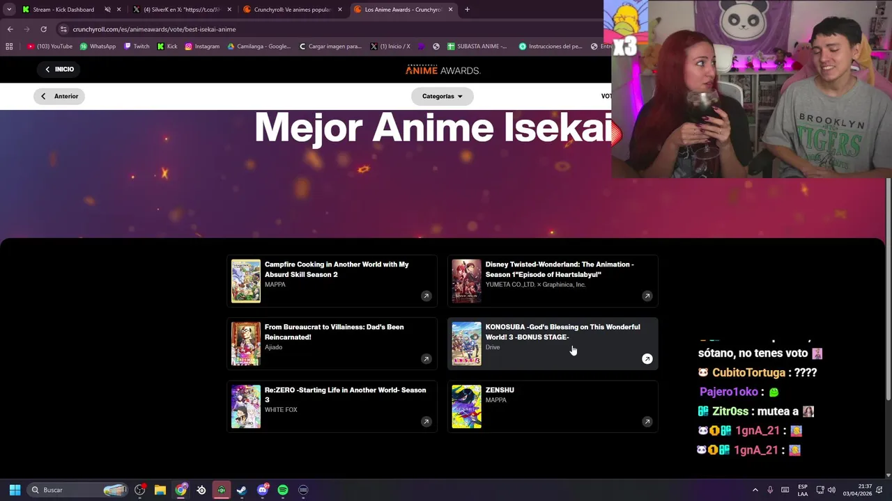The image size is (892, 501).
Task: Open arrow link on ZENSHU card
Action: point(647,422)
